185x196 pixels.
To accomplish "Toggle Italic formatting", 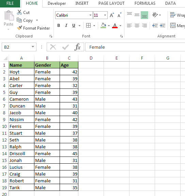I will point(66,26).
